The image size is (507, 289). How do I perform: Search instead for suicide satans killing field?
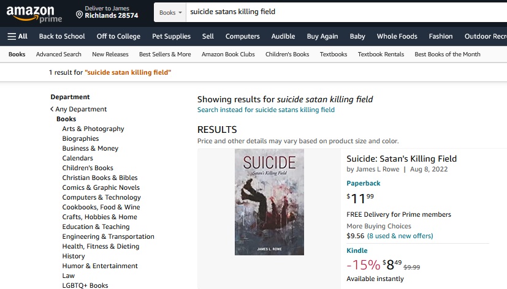click(x=265, y=110)
